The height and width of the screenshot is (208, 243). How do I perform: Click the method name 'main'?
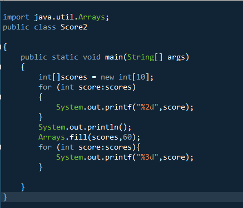point(114,57)
